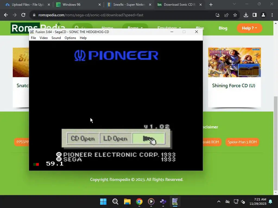
Task: Open the tab search chevron
Action: tap(234, 4)
